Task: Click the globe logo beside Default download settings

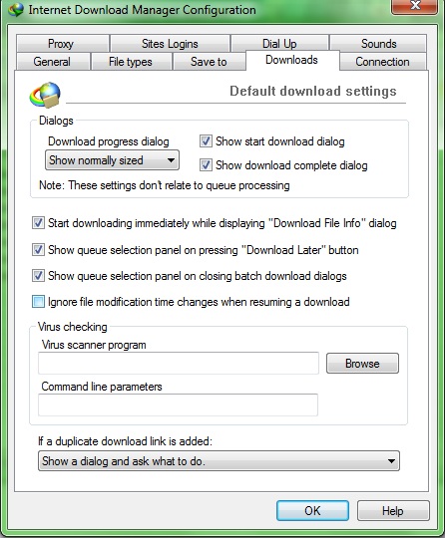Action: (45, 95)
